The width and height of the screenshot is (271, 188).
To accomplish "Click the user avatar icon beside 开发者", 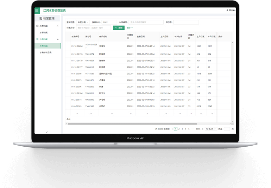I will click(227, 11).
